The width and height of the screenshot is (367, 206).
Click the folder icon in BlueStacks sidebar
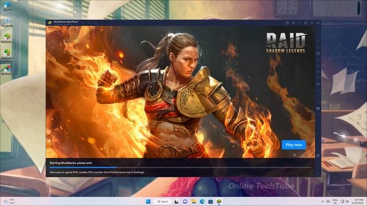click(318, 84)
